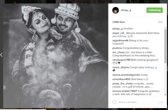Click the comments scrollbar thumb
This screenshot has height=110, width=168.
pyautogui.click(x=165, y=46)
